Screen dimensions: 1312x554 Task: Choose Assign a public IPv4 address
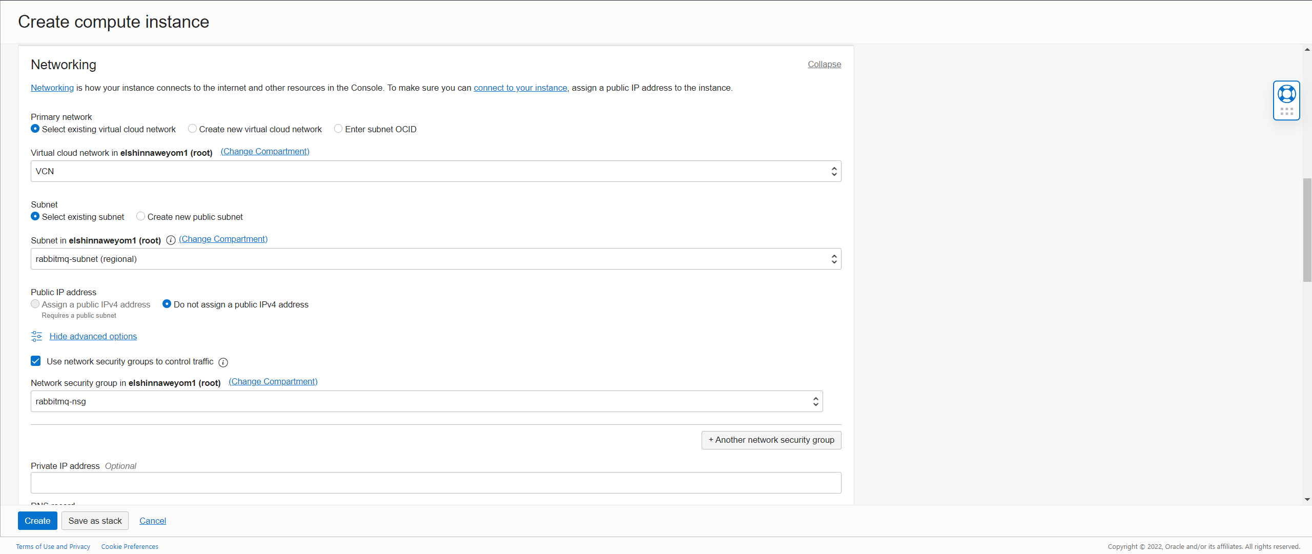[x=35, y=304]
